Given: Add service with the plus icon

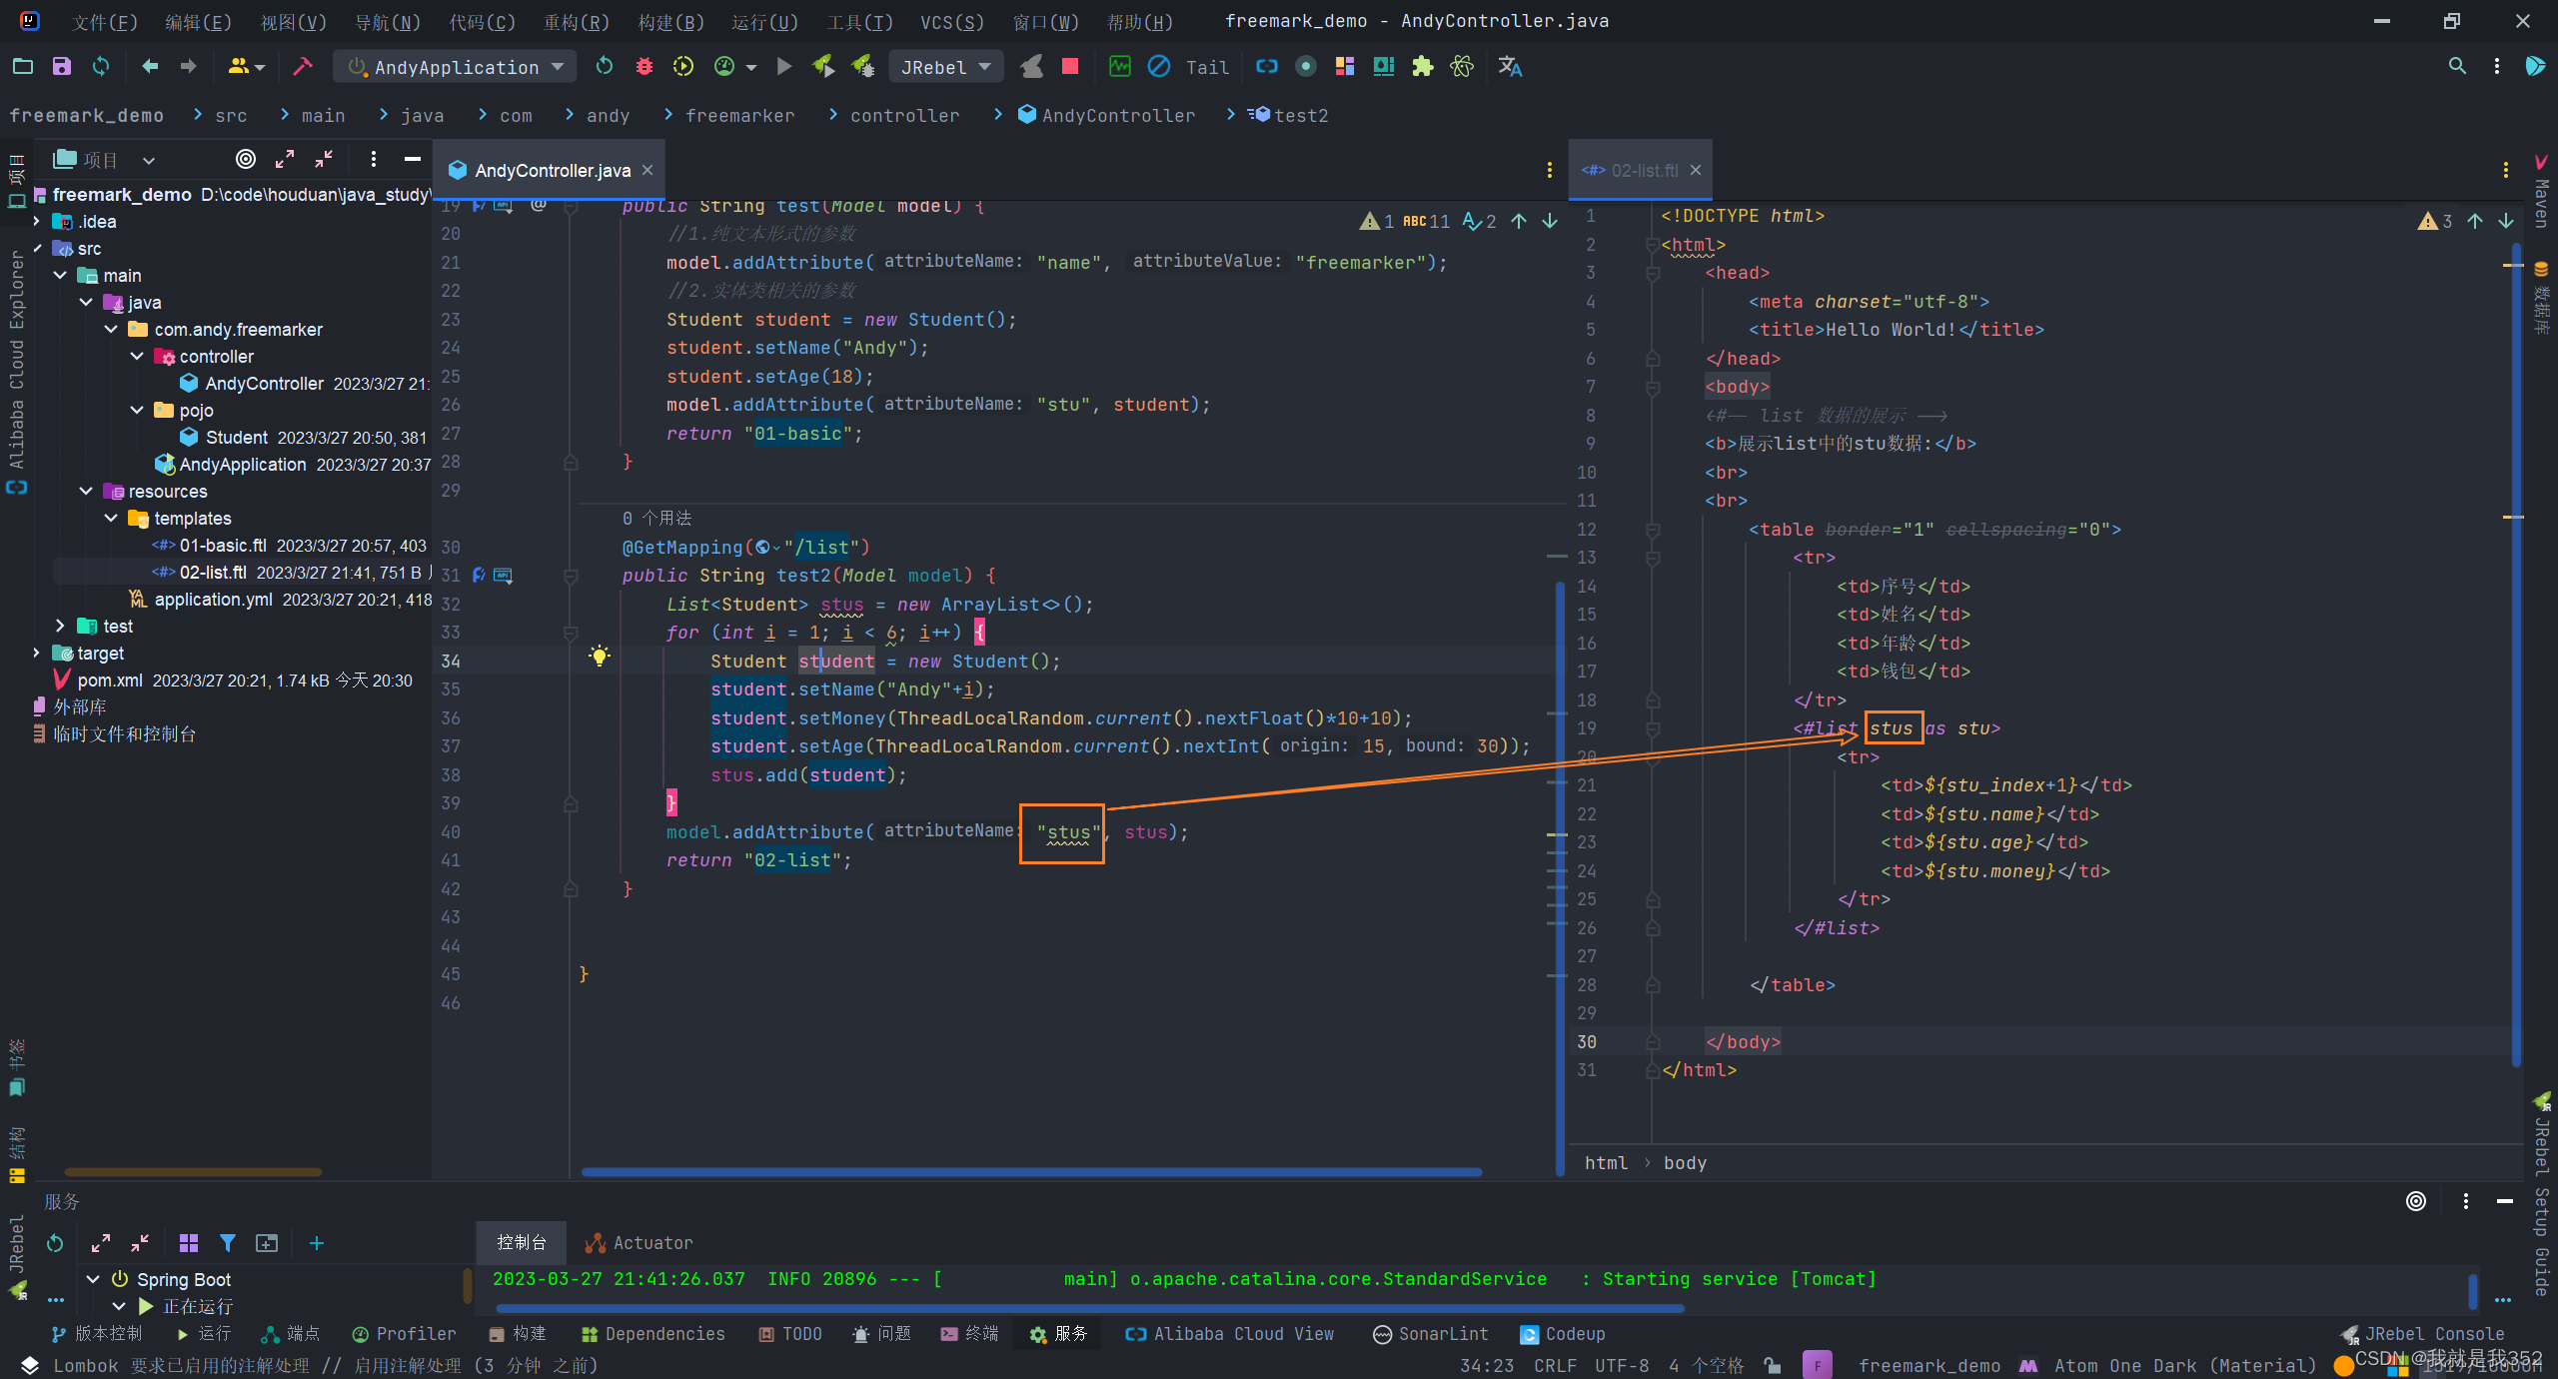Looking at the screenshot, I should coord(316,1243).
